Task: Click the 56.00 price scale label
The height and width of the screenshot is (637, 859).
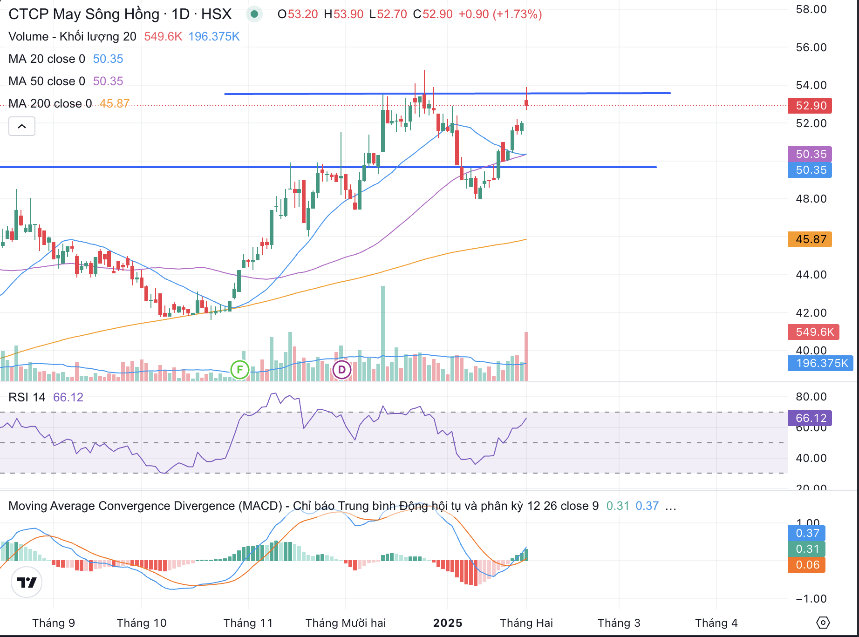Action: point(811,47)
